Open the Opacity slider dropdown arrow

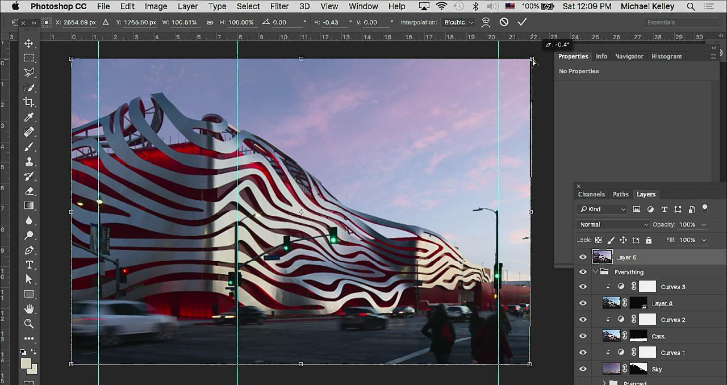(x=704, y=225)
